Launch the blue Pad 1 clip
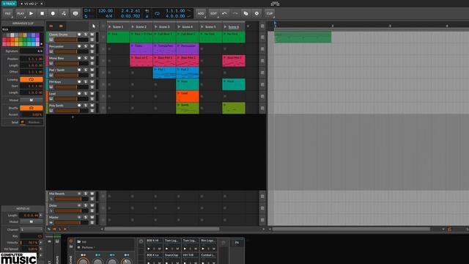The image size is (469, 264). click(164, 73)
